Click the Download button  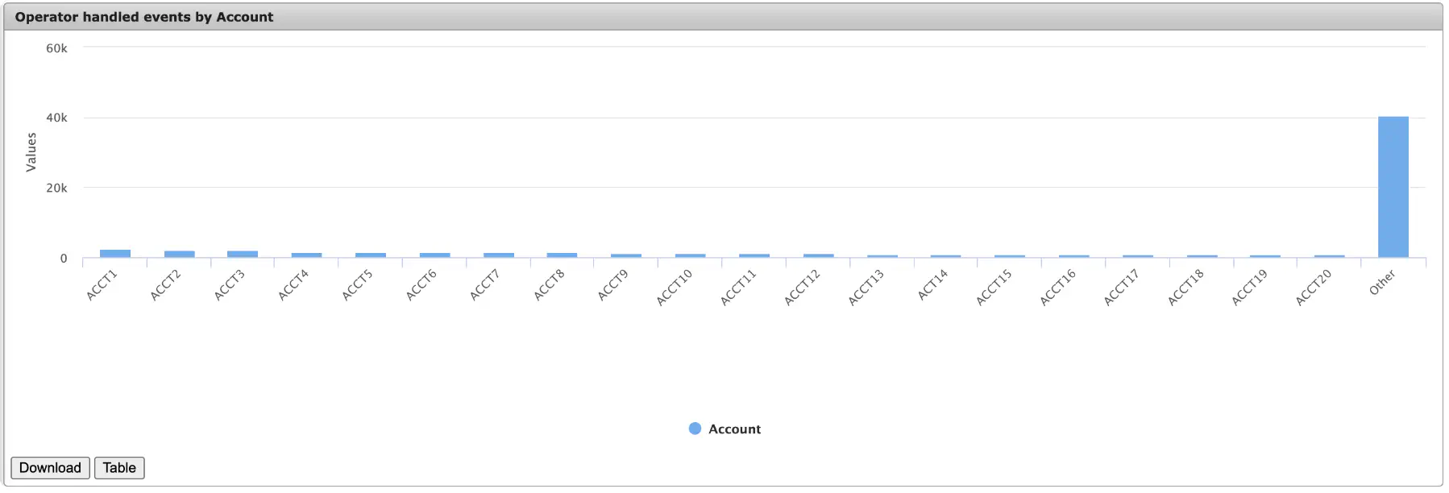[50, 468]
